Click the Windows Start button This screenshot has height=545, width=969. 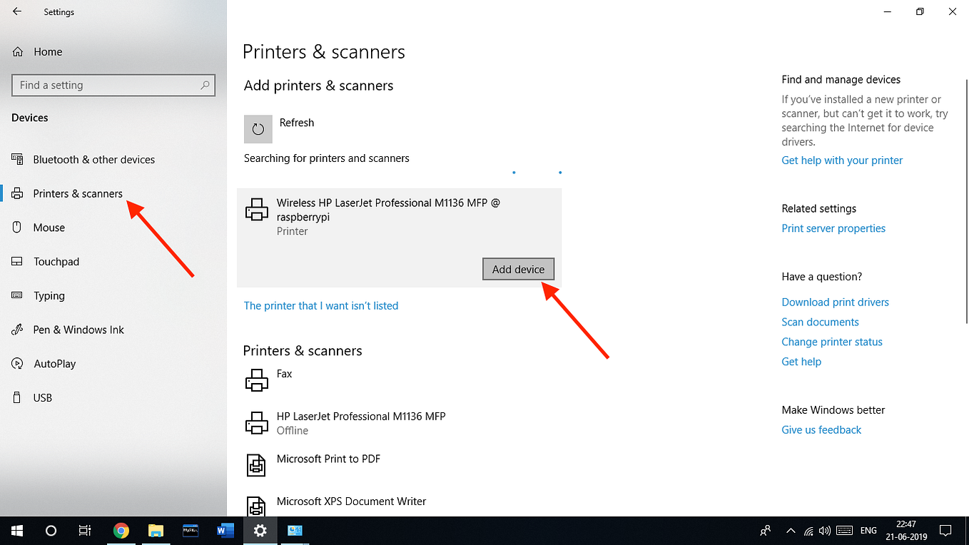point(16,531)
